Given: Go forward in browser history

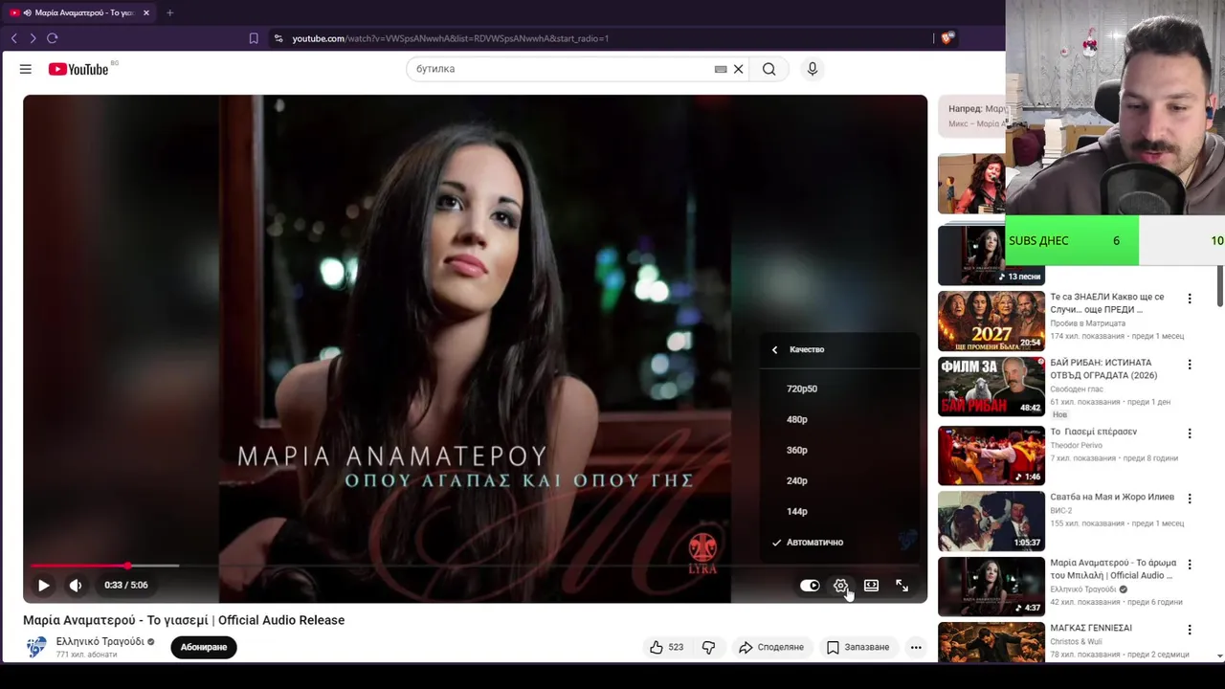Looking at the screenshot, I should [x=33, y=38].
